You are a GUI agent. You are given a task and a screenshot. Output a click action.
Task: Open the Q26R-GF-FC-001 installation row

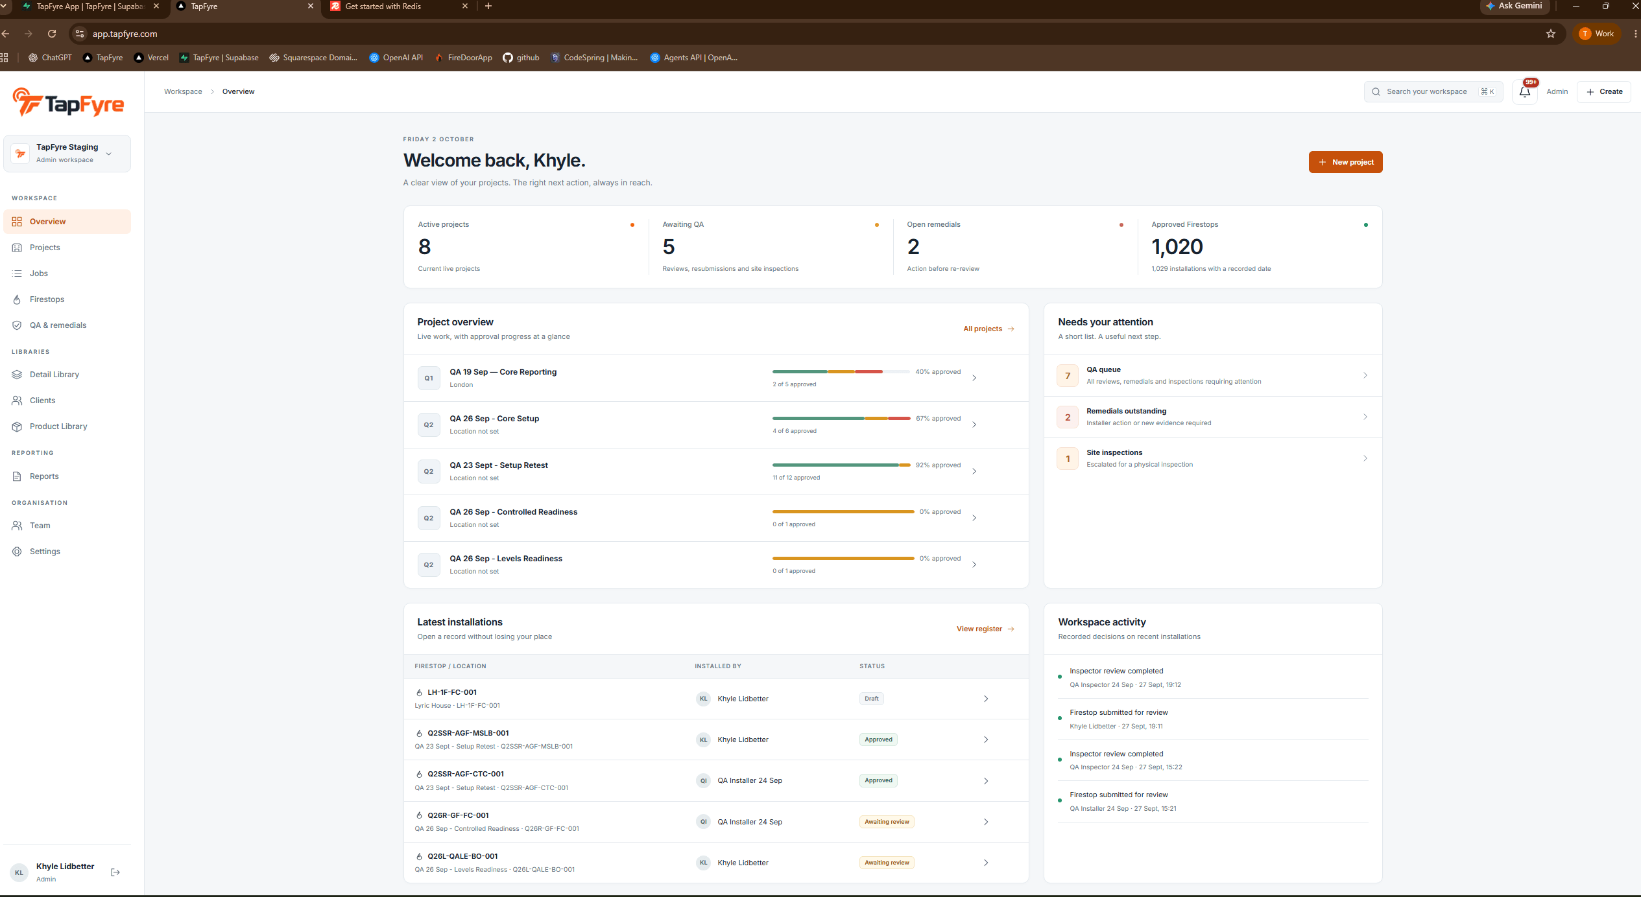(x=716, y=822)
